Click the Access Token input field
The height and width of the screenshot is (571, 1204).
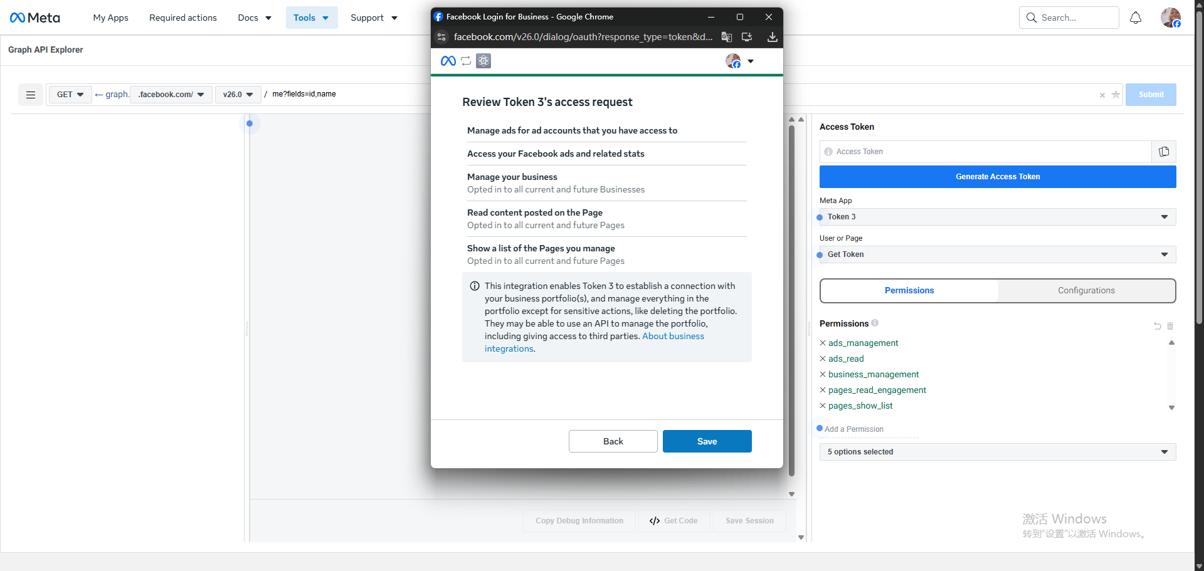click(986, 152)
